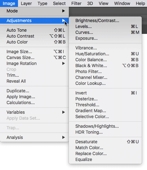Open the Window menu
This screenshot has height=170, width=147.
pyautogui.click(x=122, y=3)
